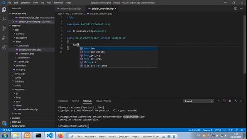Viewport: 247px width, 139px height.
Task: Open VirtualBox Machine menu
Action: [90, 136]
